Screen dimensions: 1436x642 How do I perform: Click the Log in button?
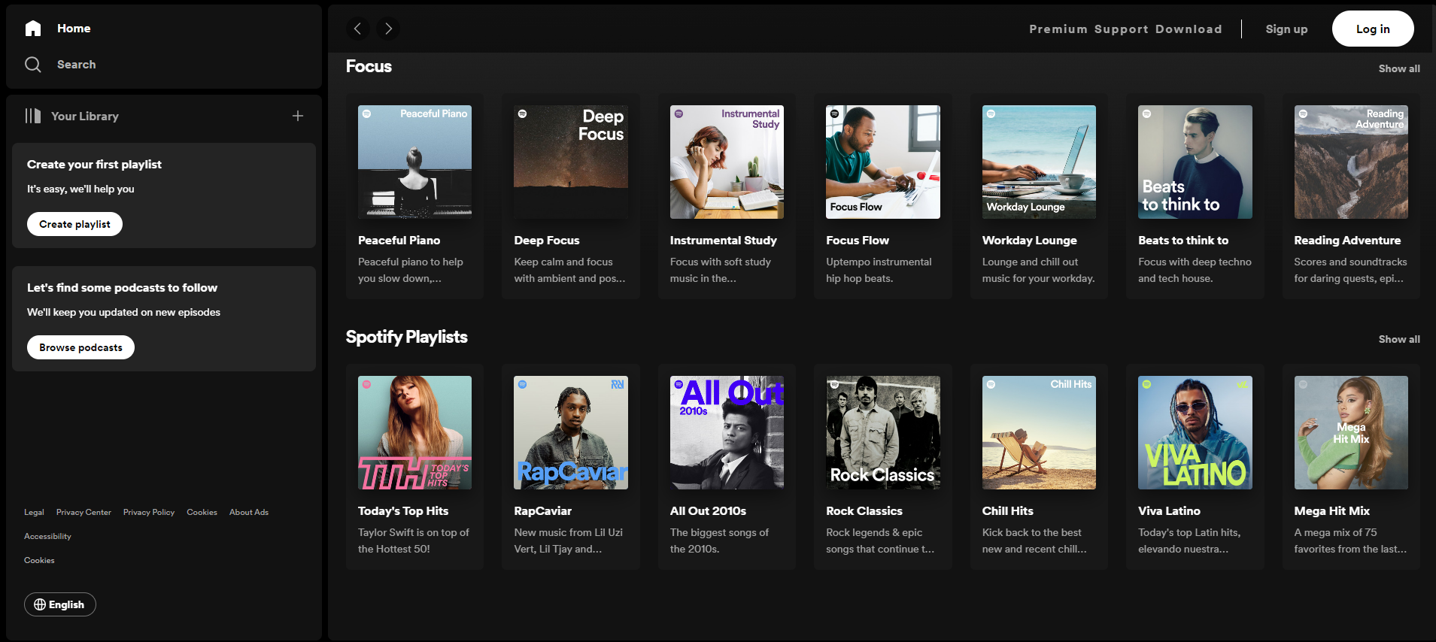[1373, 29]
